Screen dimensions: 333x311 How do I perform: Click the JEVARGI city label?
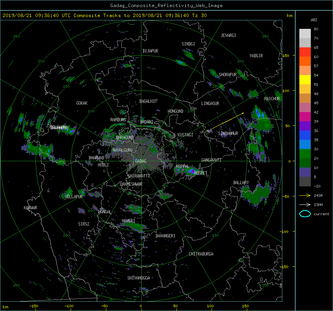click(228, 36)
